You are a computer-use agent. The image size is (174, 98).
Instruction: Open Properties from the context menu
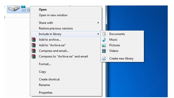coord(46,93)
